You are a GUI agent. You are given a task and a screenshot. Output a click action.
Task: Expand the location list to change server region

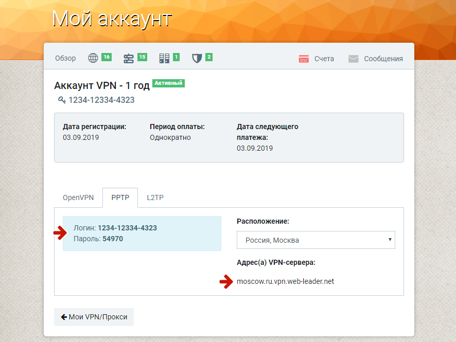(315, 240)
